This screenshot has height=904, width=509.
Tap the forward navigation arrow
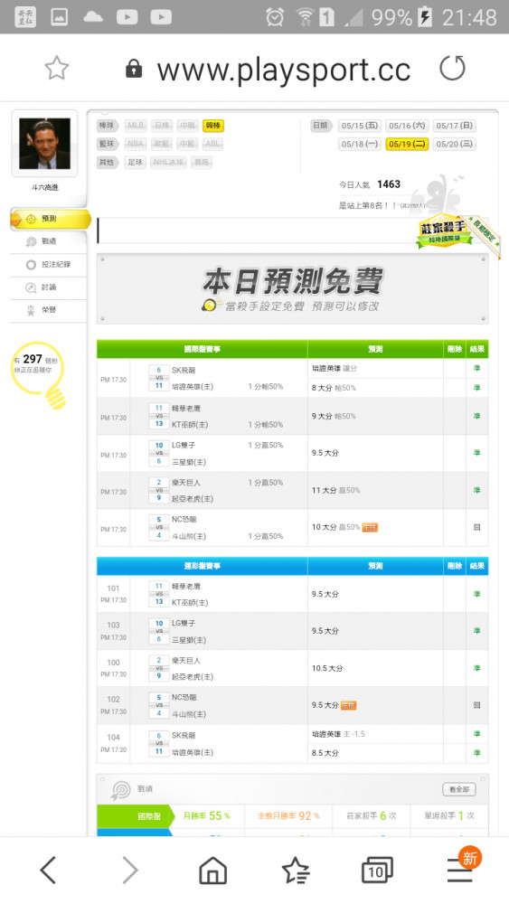[x=130, y=870]
